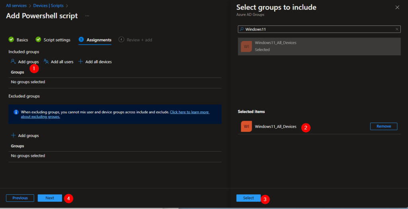Close the Select groups panel
This screenshot has height=209, width=408.
click(x=397, y=7)
